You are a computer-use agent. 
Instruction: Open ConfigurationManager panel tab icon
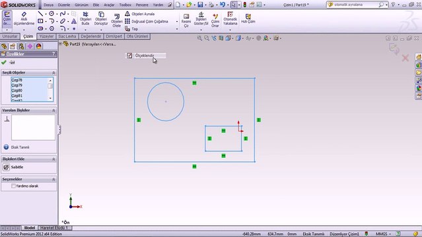tap(21, 46)
